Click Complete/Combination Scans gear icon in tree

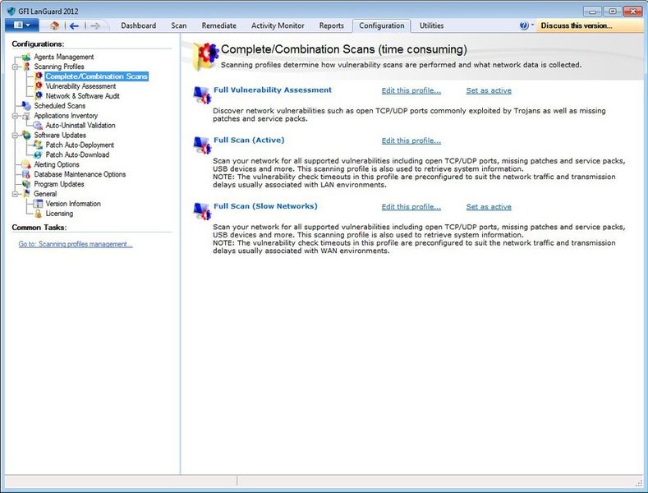pyautogui.click(x=39, y=76)
